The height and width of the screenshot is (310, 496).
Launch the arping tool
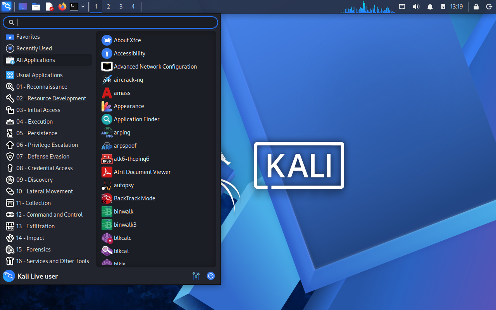156,133
